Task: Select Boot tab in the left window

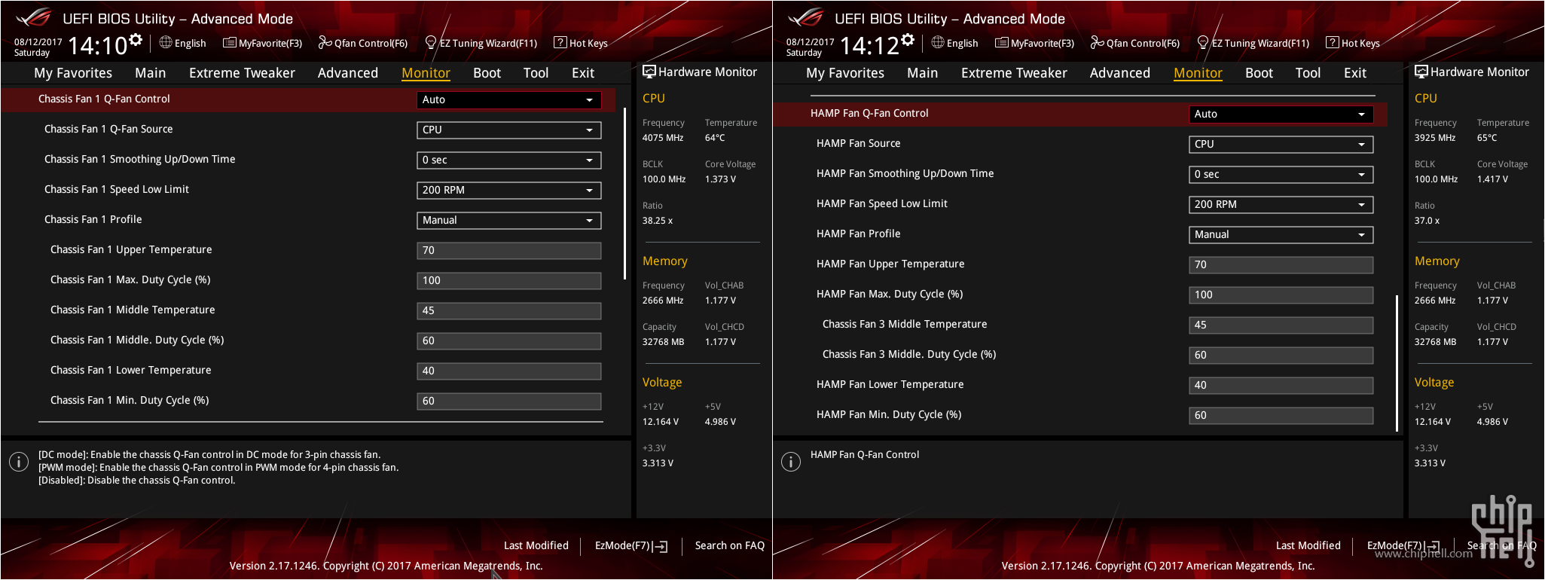Action: pyautogui.click(x=487, y=73)
